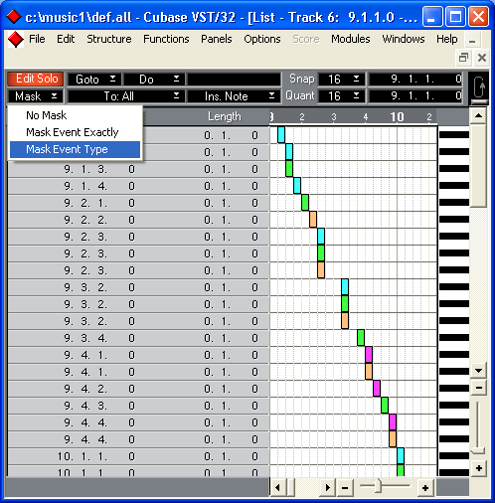The image size is (495, 503).
Task: Open the Do dropdown menu
Action: [154, 80]
